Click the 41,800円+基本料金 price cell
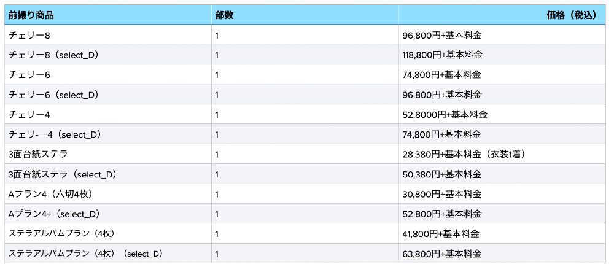The image size is (614, 264). 441,234
